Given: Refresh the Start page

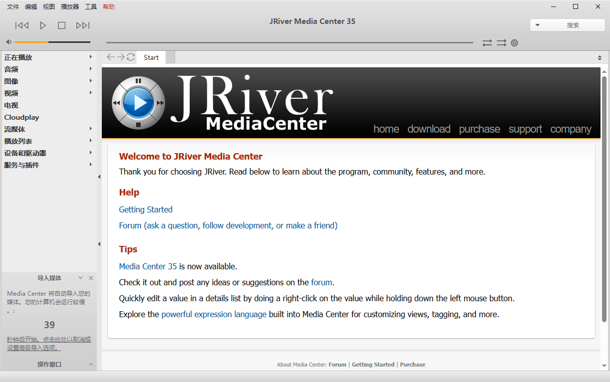Looking at the screenshot, I should pyautogui.click(x=131, y=57).
